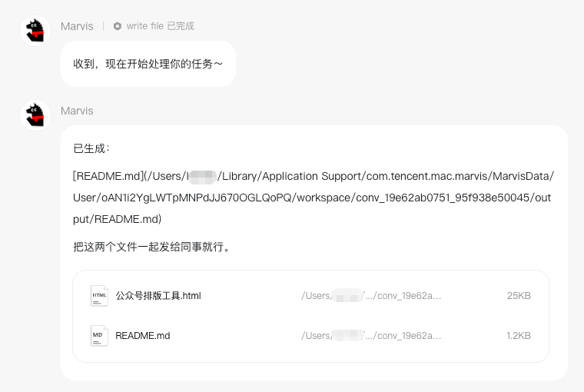
Task: Click the 1.2KB file size
Action: tap(519, 336)
